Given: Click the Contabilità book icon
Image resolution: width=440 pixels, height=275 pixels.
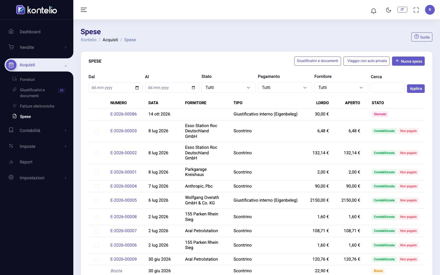Looking at the screenshot, I should point(11,130).
